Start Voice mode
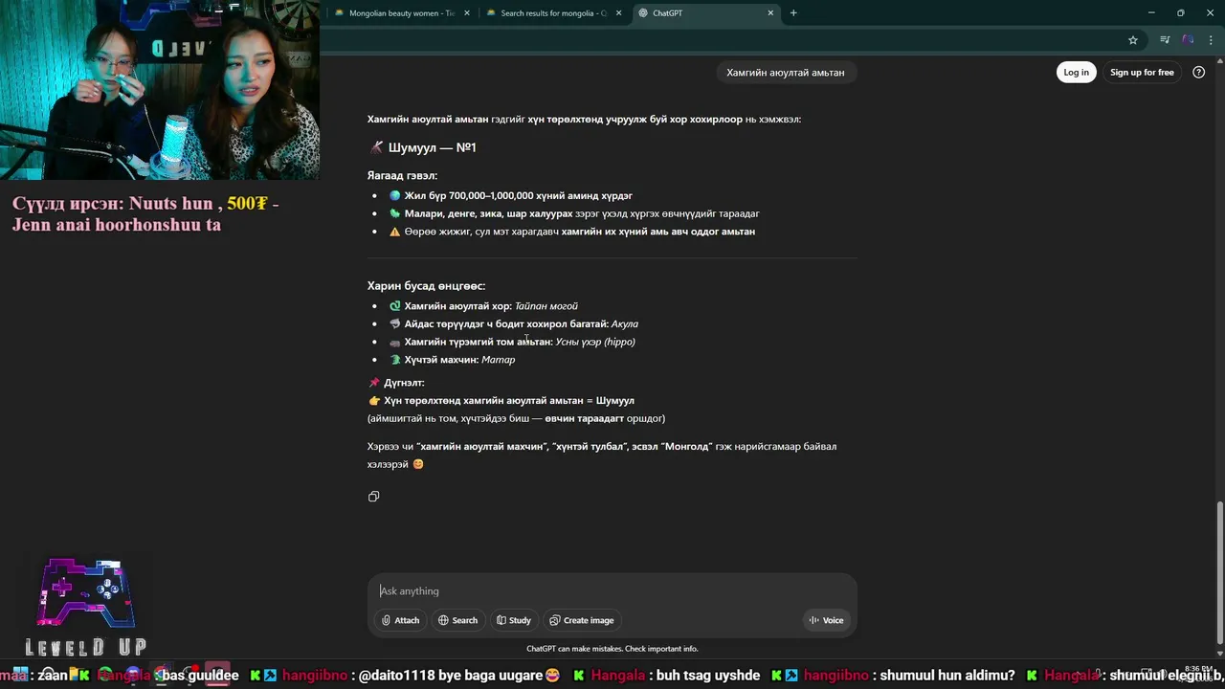The width and height of the screenshot is (1225, 689). [826, 620]
